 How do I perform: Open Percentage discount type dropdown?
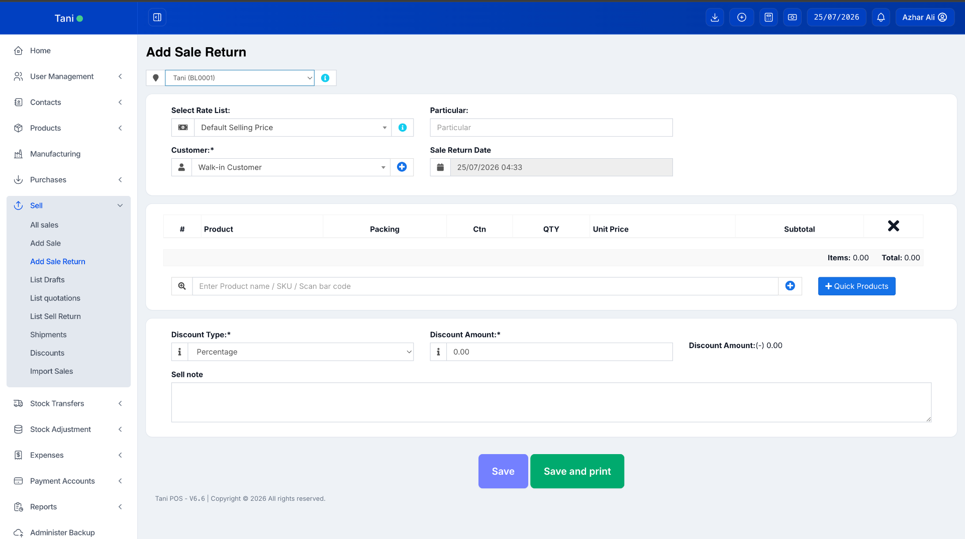pos(301,352)
